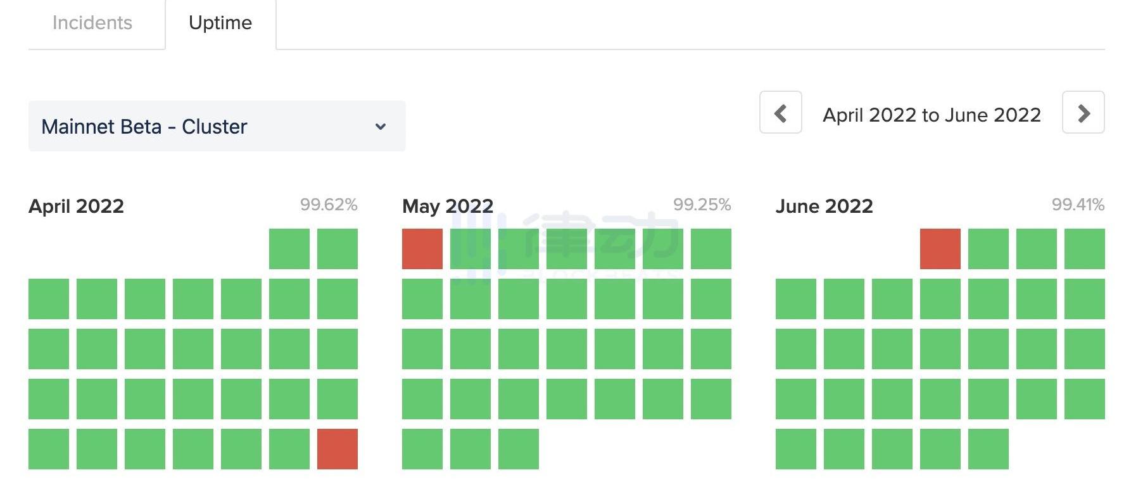Advance to the next date range
This screenshot has width=1131, height=489.
[1083, 113]
